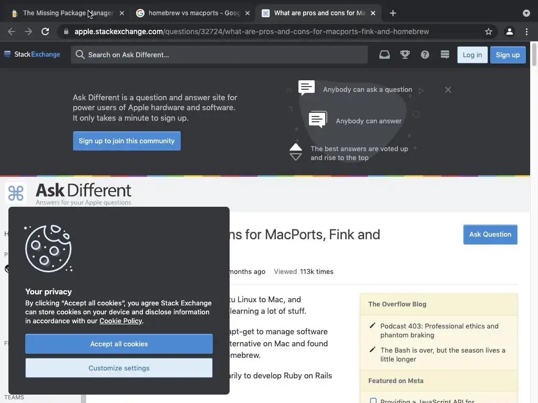This screenshot has height=403, width=538.
Task: Click 'Anybody can ask a question' text
Action: 367,89
